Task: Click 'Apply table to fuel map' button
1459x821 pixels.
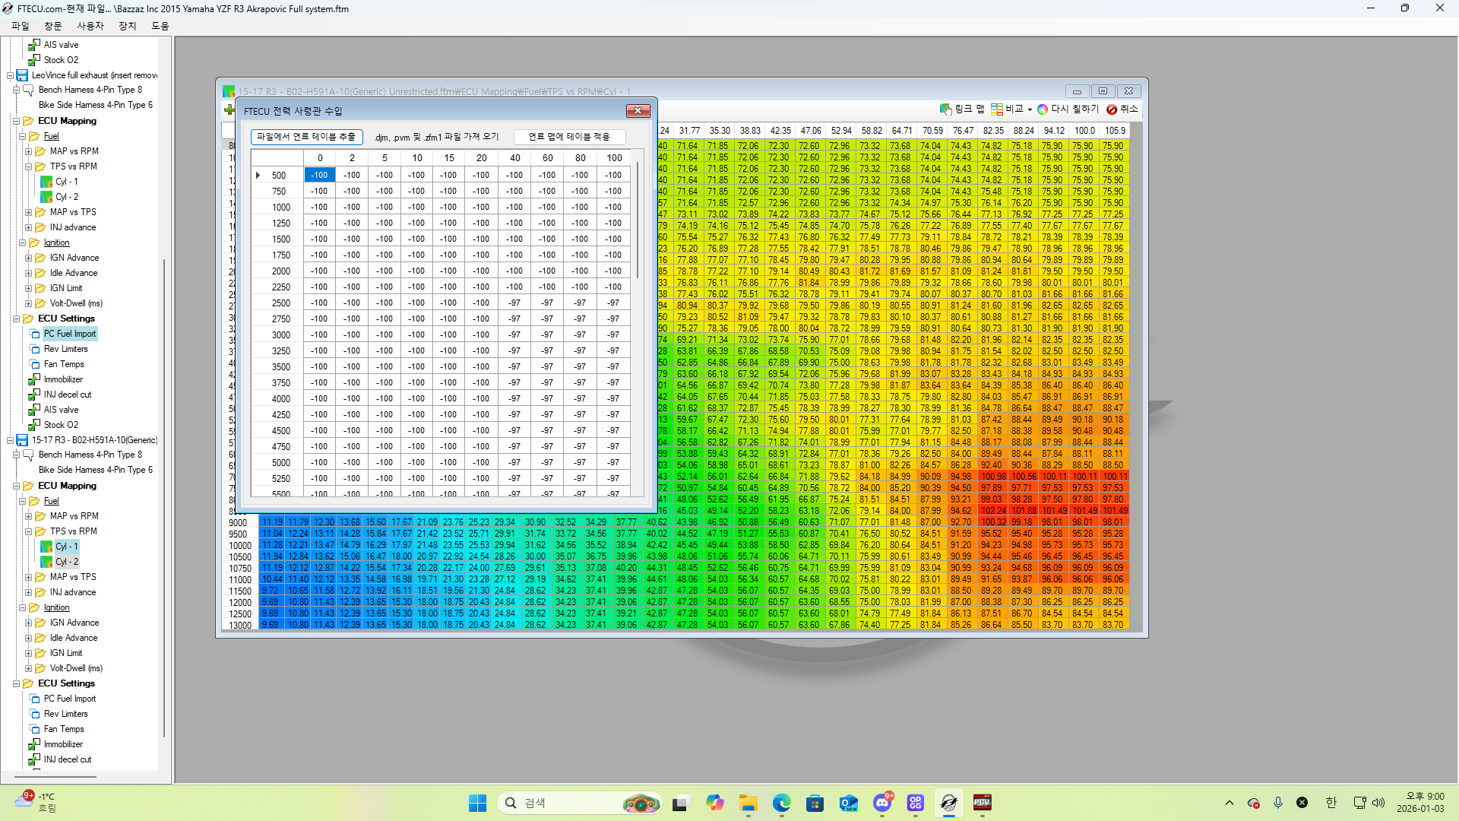Action: coord(569,137)
